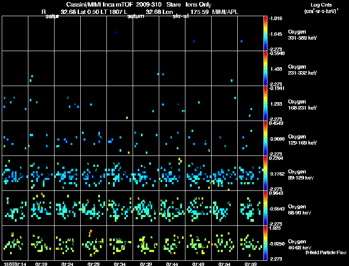Click the longitude value '175.59'
Viewport: 349px width, 266px height.
199,12
